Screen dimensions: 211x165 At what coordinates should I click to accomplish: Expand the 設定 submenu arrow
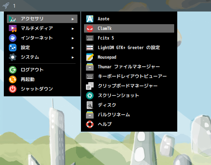(x=73, y=48)
